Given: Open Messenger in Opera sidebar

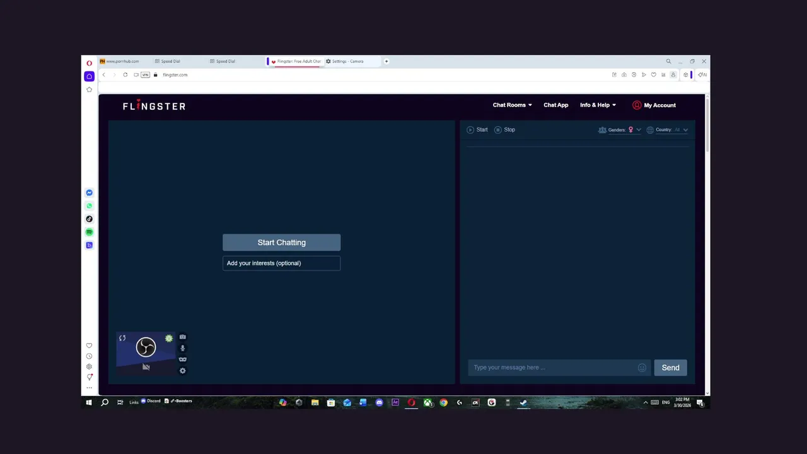Looking at the screenshot, I should pyautogui.click(x=89, y=193).
